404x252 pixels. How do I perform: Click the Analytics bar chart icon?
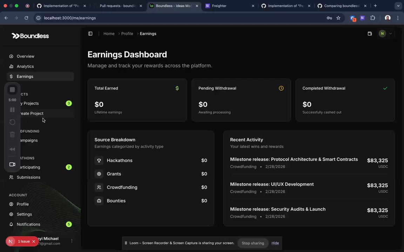[x=11, y=66]
